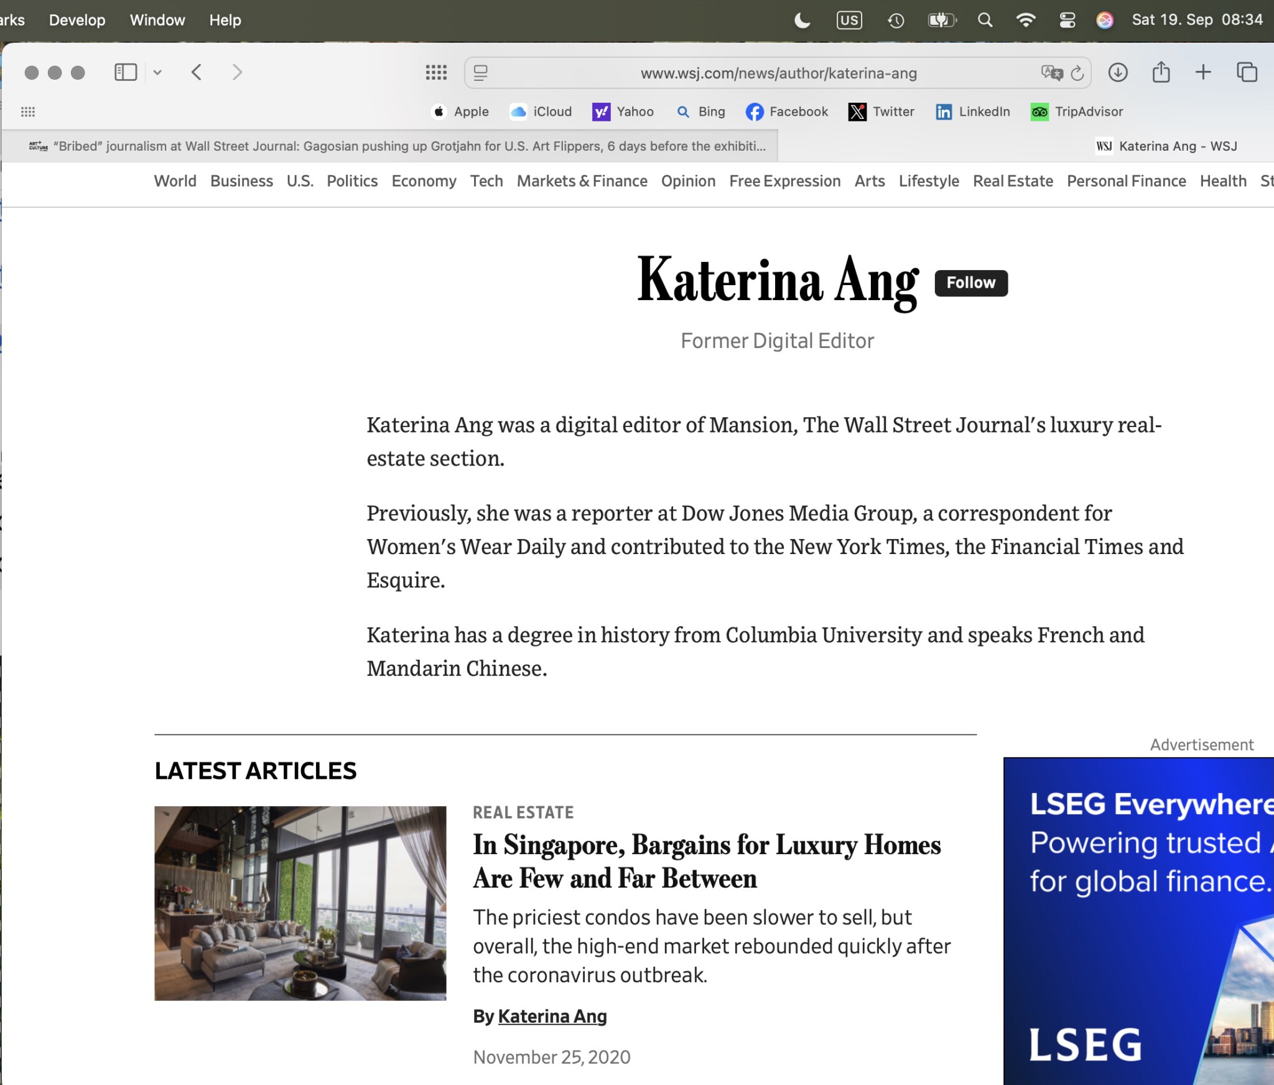
Task: Open Time Machine menu bar icon
Action: pos(895,21)
